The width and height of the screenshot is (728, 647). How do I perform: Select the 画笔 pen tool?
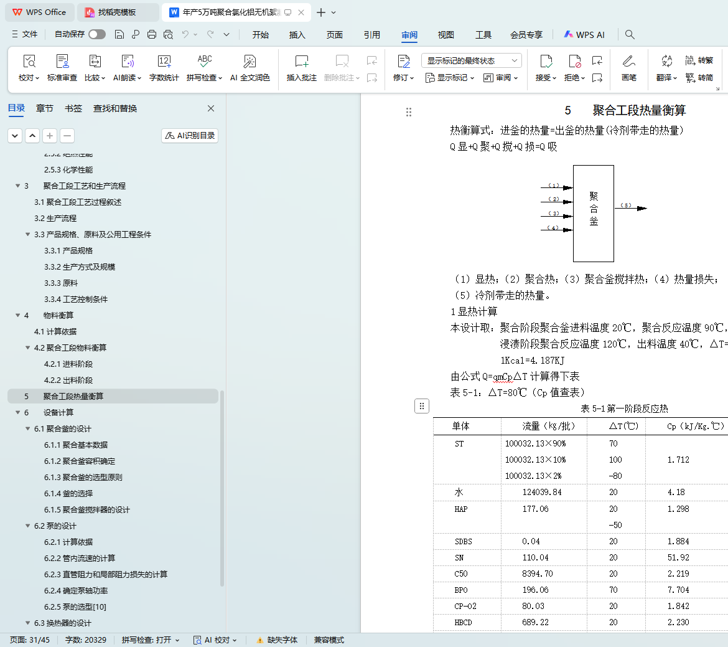coord(629,62)
